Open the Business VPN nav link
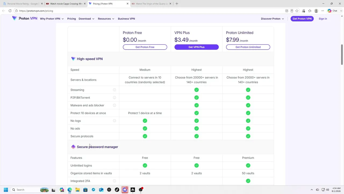The image size is (344, 194). [x=126, y=19]
